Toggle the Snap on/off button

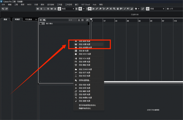148,9
